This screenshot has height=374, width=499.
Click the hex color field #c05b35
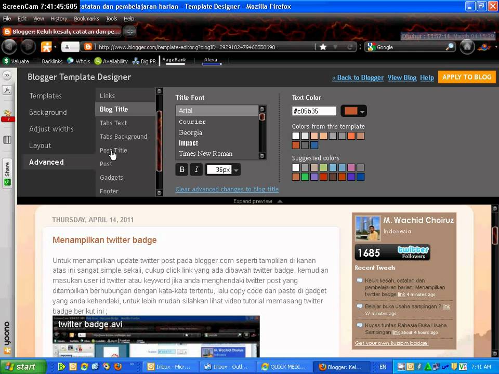pyautogui.click(x=314, y=111)
